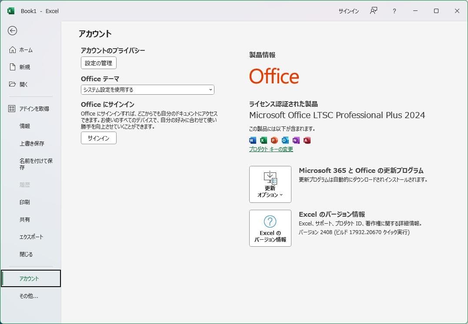Click the back arrow to exit Backstage view
Image resolution: width=468 pixels, height=324 pixels.
point(13,31)
